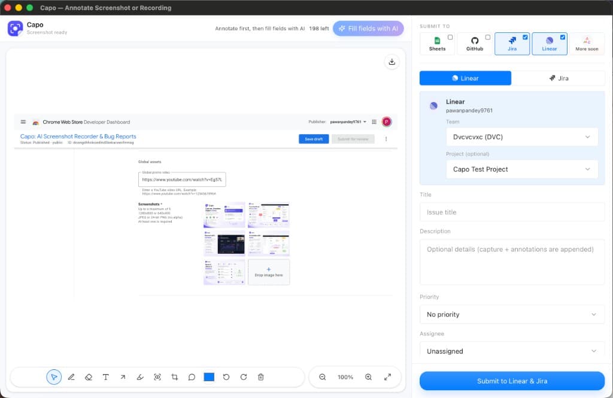Download the annotated screenshot
This screenshot has height=398, width=613.
pos(392,62)
